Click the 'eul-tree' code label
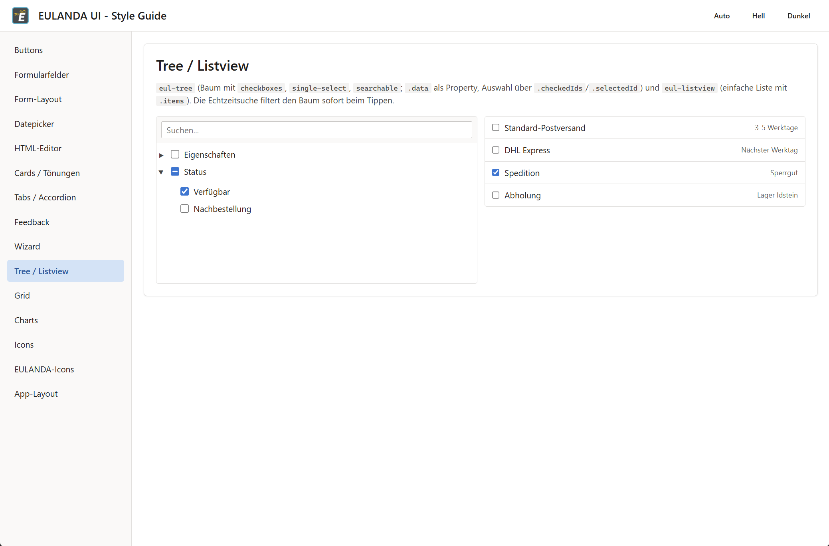The image size is (829, 546). click(176, 88)
